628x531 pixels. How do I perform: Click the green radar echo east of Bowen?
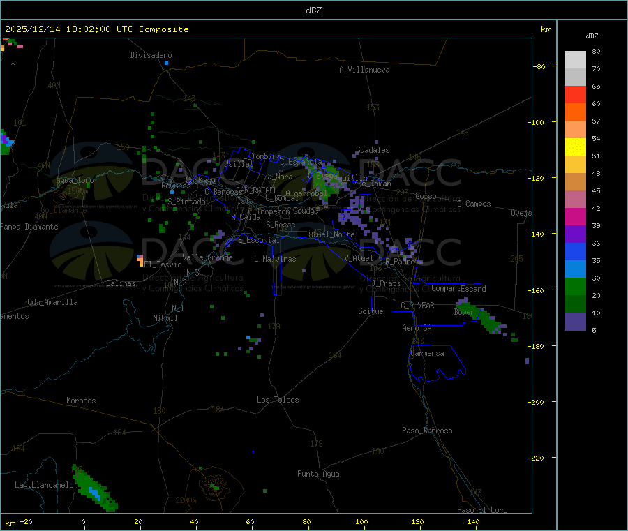(488, 320)
